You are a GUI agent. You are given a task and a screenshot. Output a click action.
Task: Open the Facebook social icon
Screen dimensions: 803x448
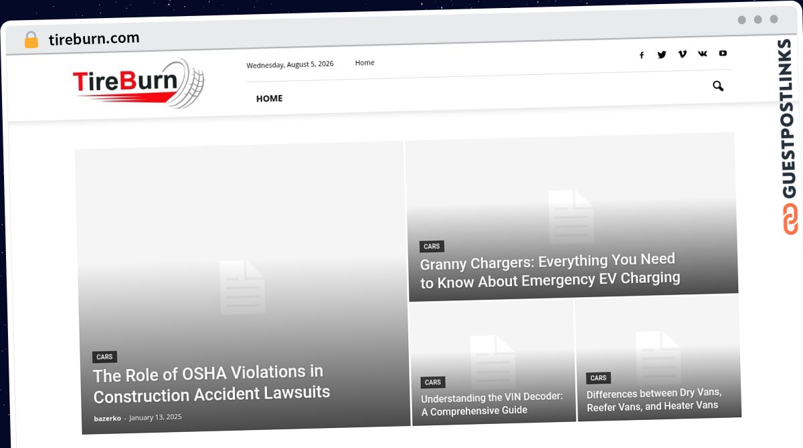tap(641, 55)
